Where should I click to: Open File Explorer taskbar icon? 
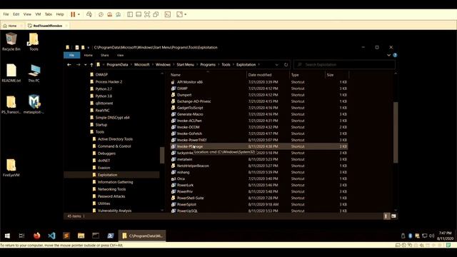(x=81, y=236)
